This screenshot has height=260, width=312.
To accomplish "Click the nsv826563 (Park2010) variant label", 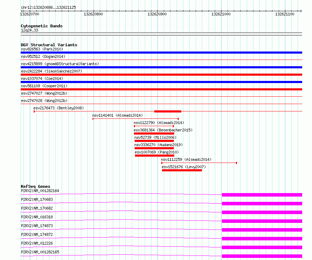I will pyautogui.click(x=42, y=49).
